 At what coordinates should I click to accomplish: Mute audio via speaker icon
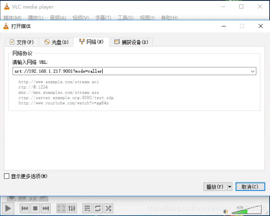click(x=226, y=211)
